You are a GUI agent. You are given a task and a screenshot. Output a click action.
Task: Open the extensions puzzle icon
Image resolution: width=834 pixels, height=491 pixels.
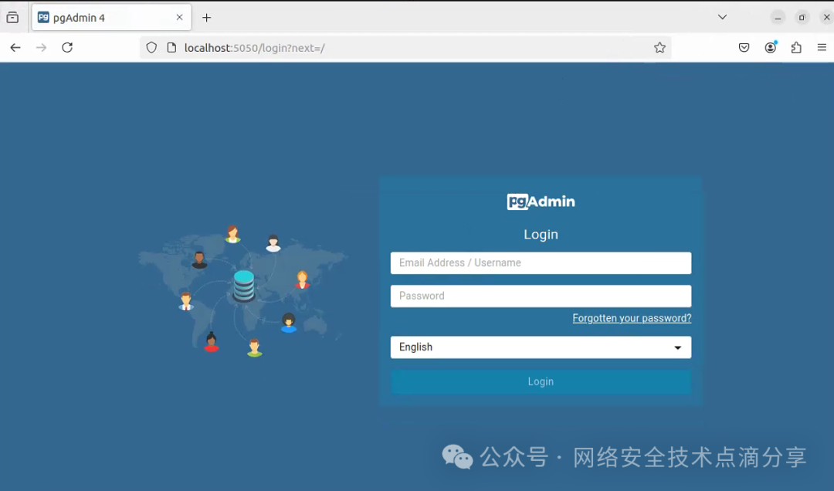[796, 48]
